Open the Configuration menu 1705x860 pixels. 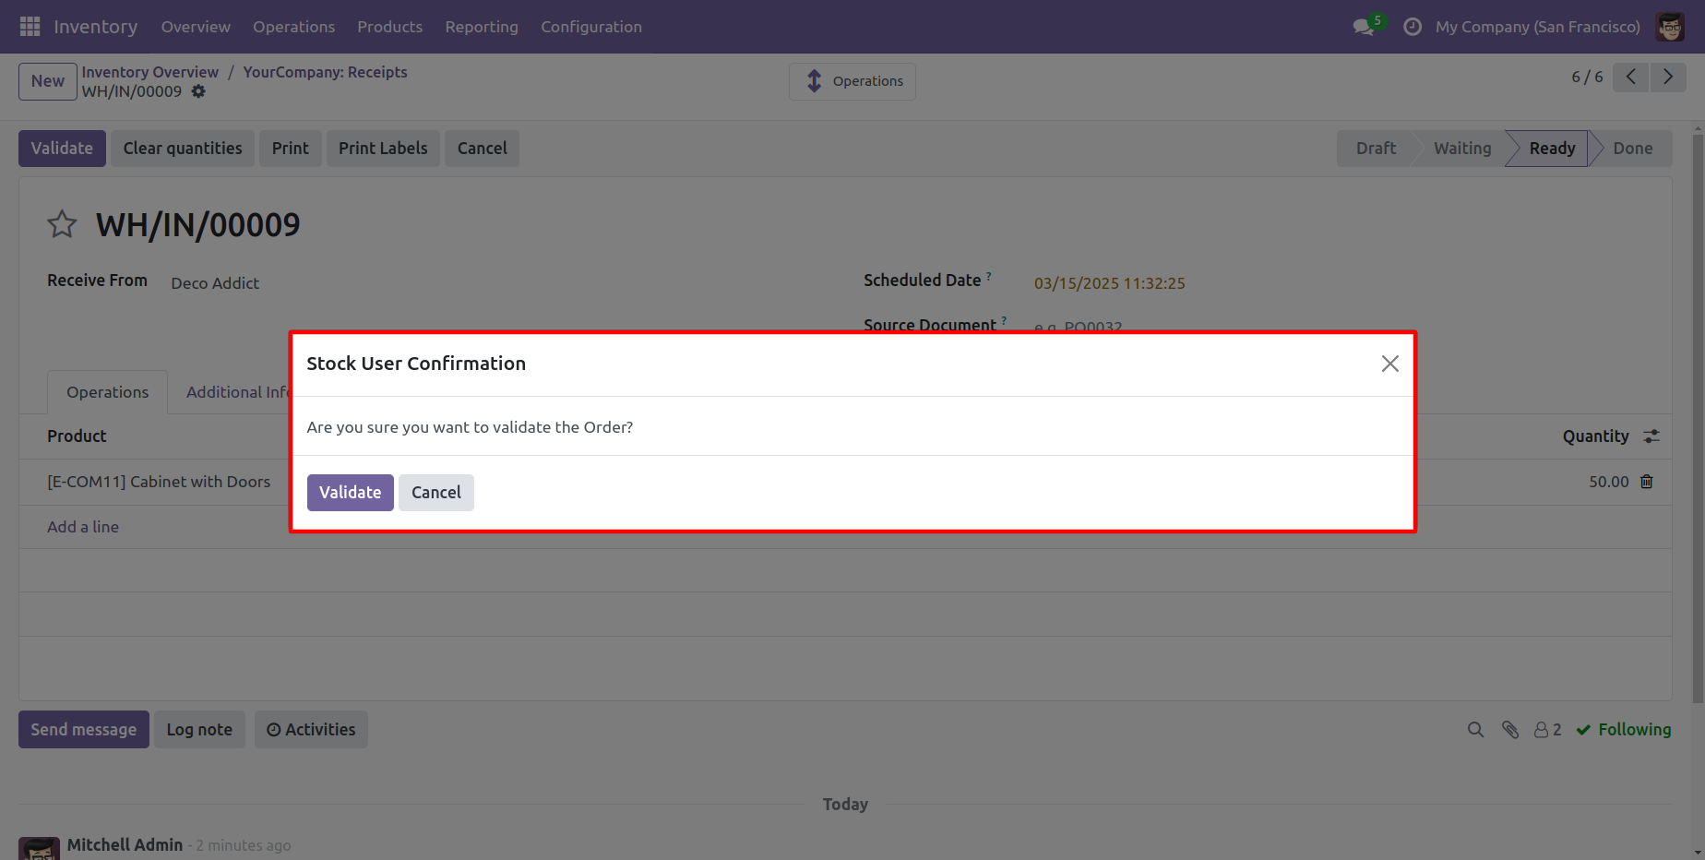click(591, 27)
